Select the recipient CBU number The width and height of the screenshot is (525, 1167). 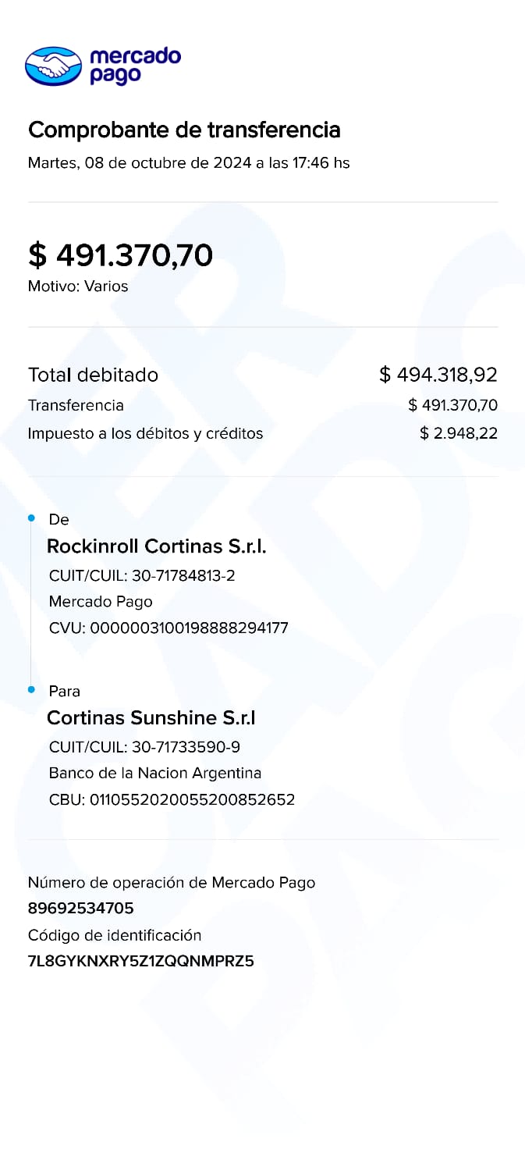(172, 799)
